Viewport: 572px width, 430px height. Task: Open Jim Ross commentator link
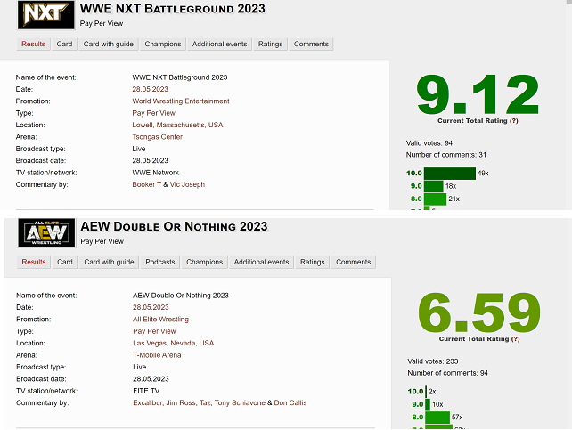tap(181, 403)
